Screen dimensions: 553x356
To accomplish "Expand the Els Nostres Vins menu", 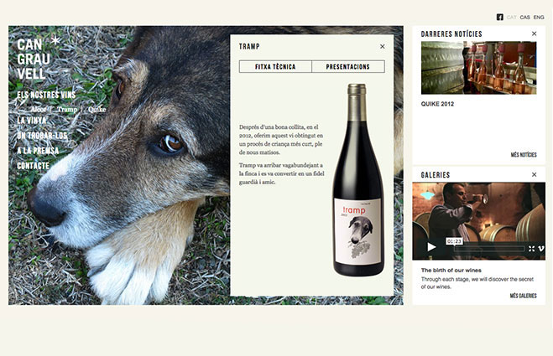I will coord(46,95).
